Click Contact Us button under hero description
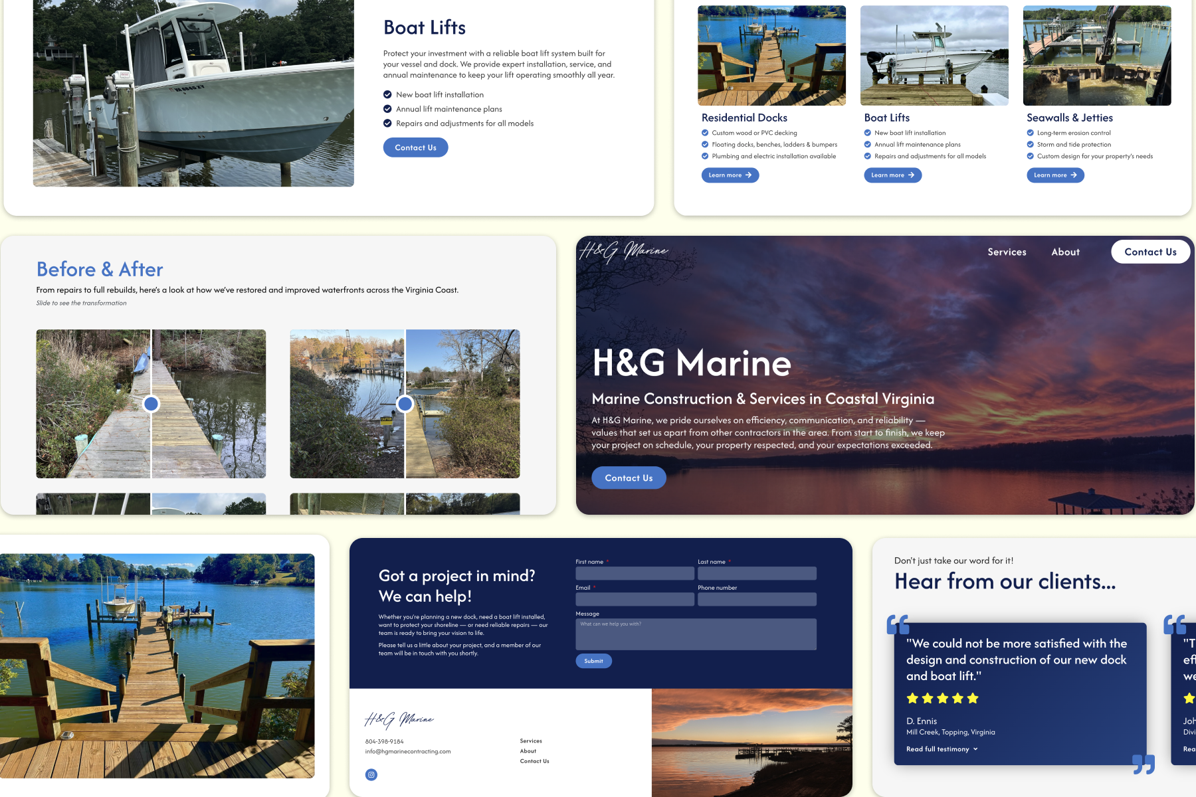This screenshot has width=1196, height=797. [x=629, y=478]
